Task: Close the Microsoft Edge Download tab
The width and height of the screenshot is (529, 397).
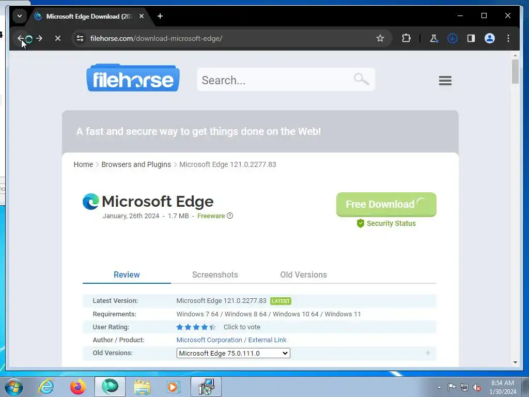Action: [142, 16]
